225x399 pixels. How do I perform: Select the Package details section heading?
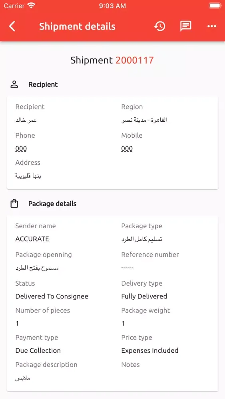52,203
